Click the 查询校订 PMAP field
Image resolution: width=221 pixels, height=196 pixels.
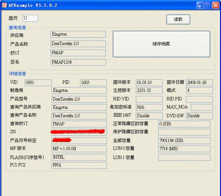click(x=79, y=124)
